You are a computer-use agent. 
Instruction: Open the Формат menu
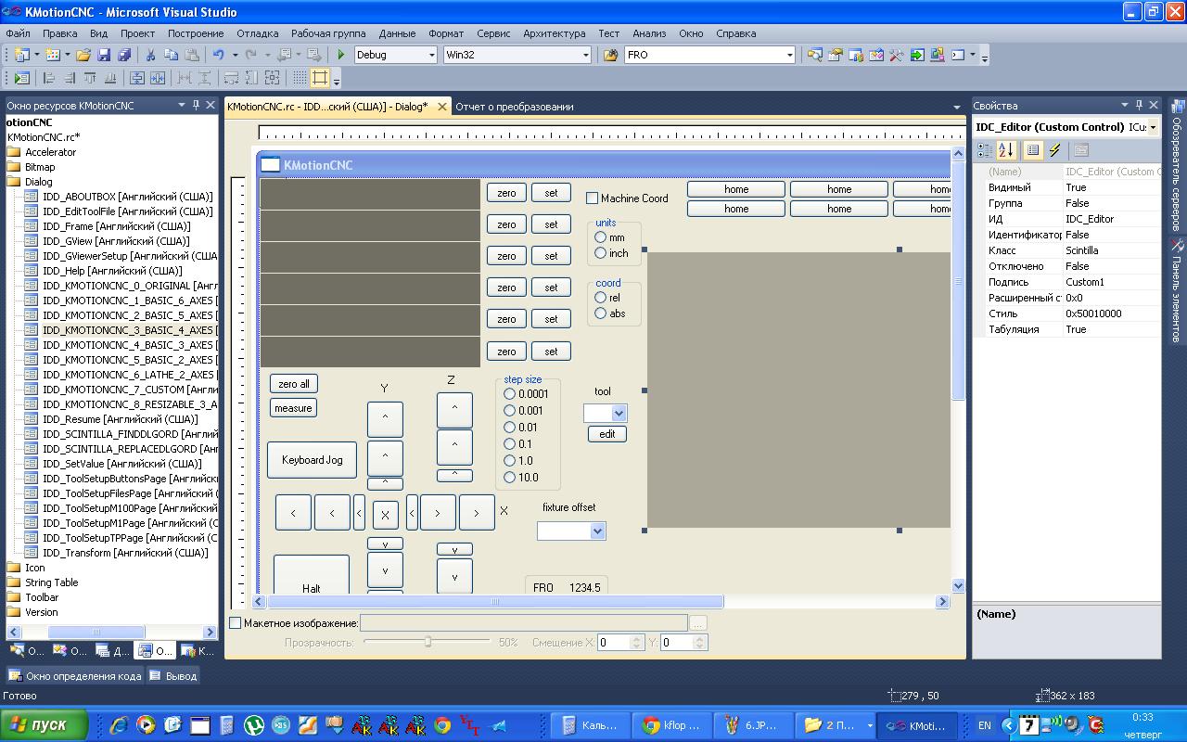tap(446, 33)
